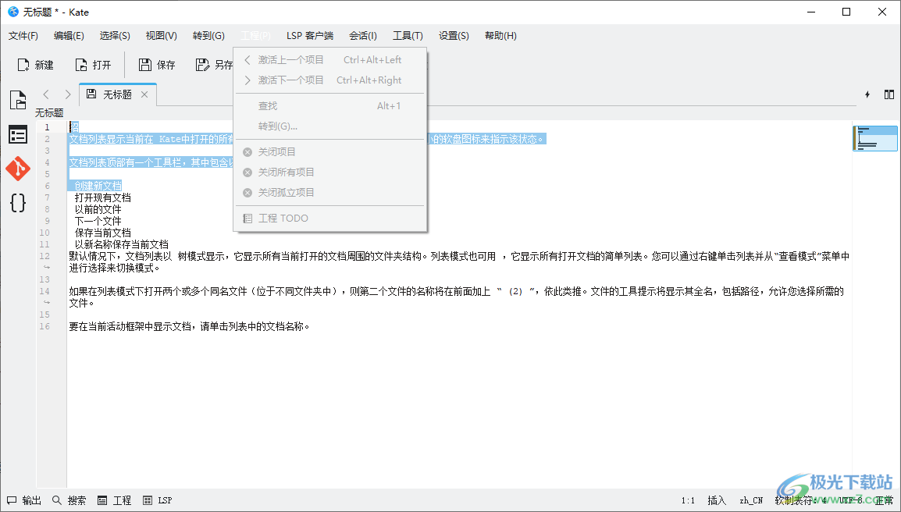Click the New document (新建) toolbar button
Screen dimensions: 901x512
tap(36, 65)
